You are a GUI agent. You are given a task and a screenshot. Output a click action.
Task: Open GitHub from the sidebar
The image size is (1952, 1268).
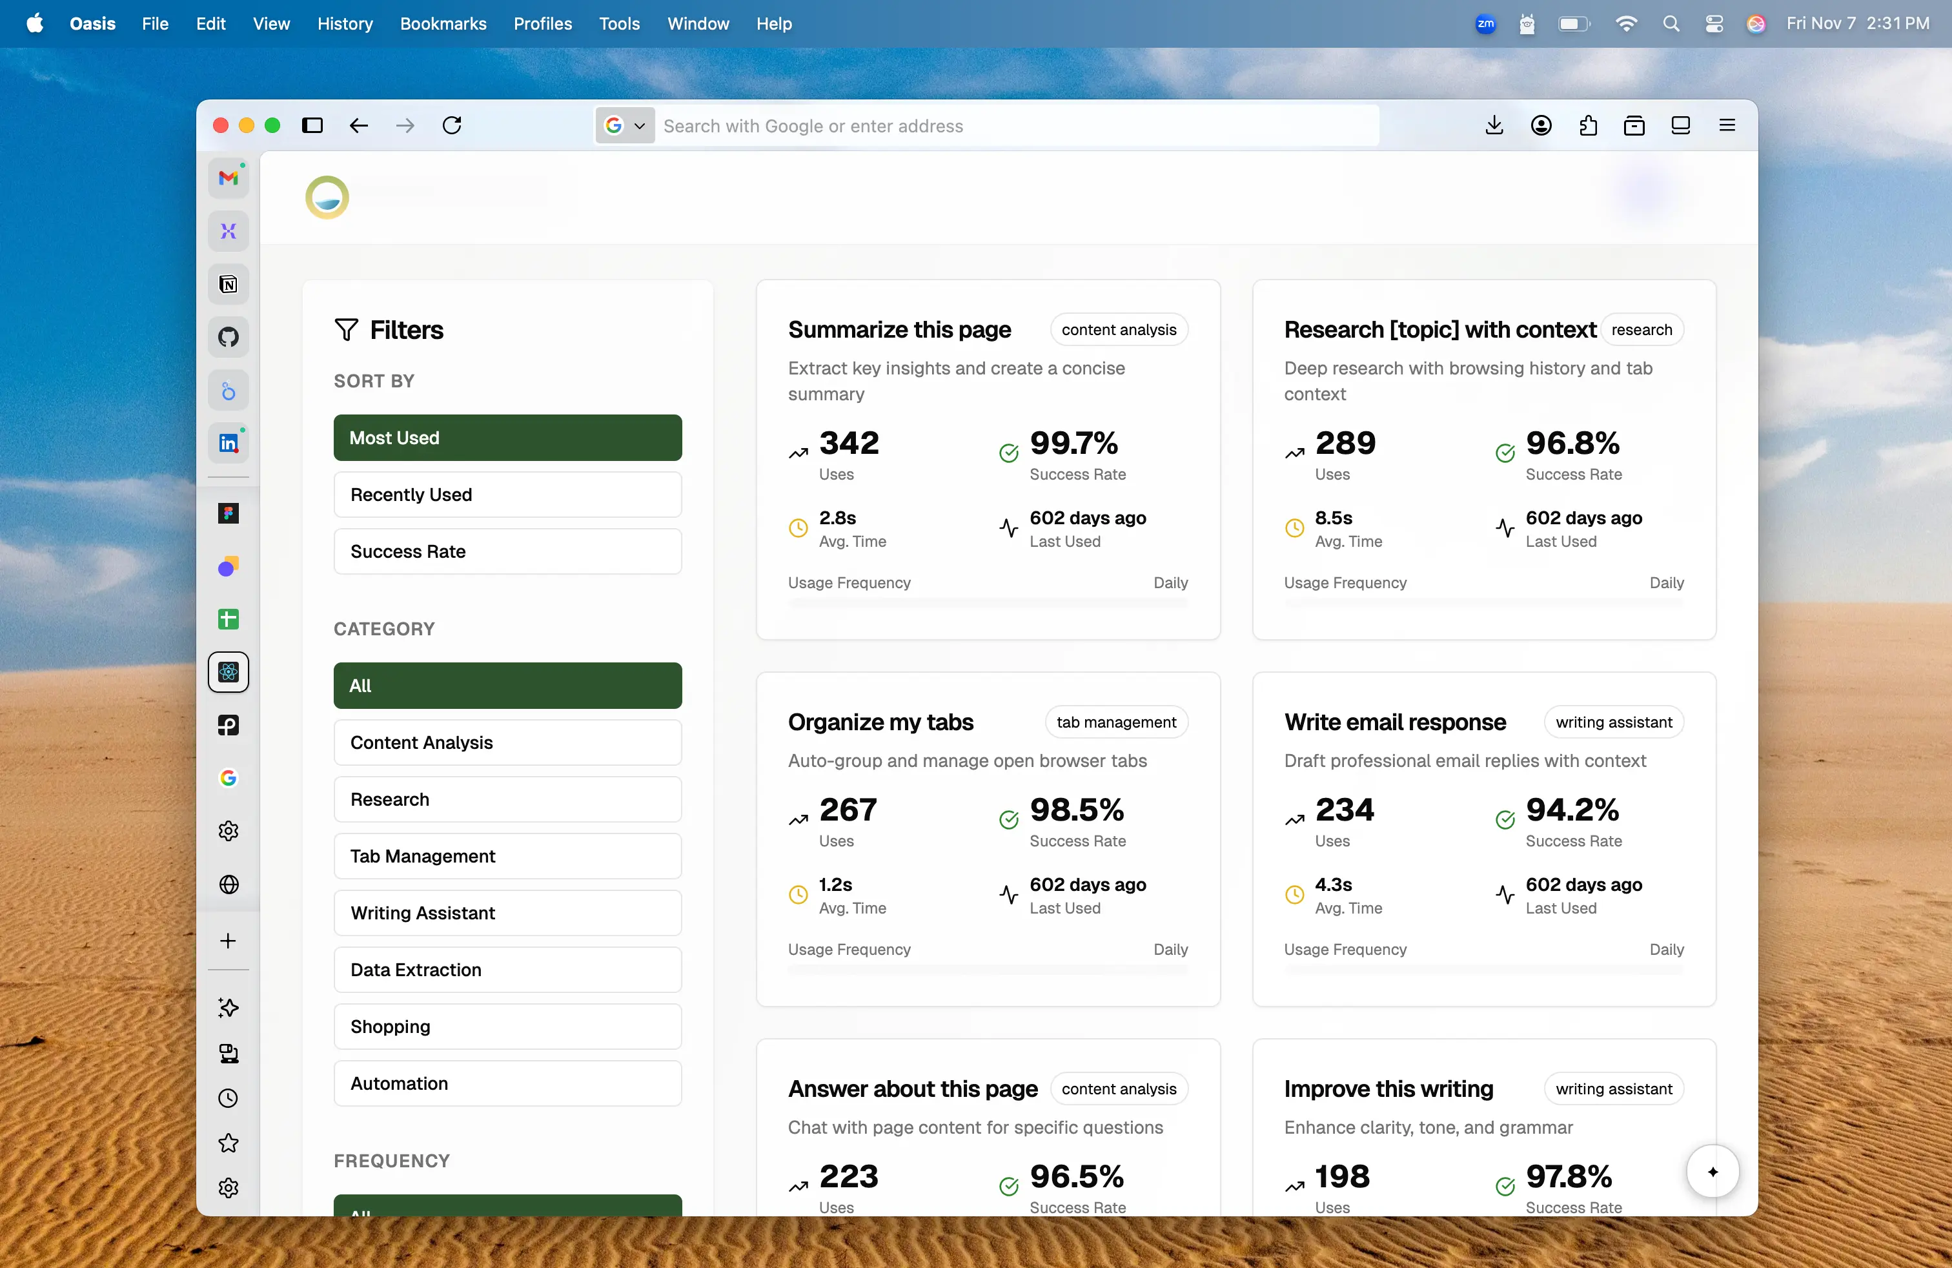click(228, 337)
